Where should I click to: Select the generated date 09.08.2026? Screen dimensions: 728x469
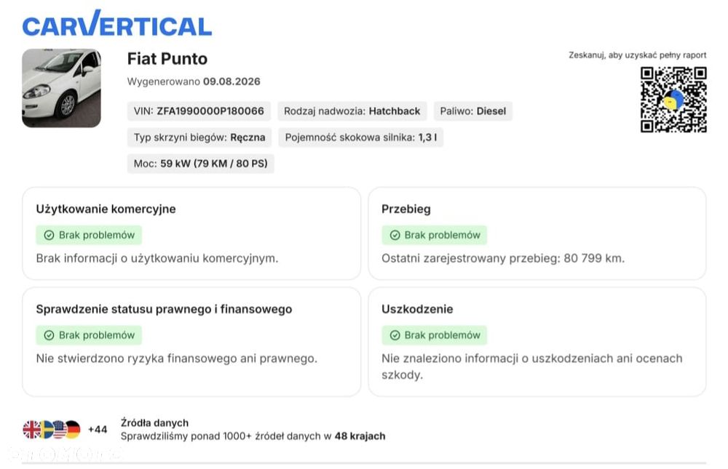(x=232, y=81)
